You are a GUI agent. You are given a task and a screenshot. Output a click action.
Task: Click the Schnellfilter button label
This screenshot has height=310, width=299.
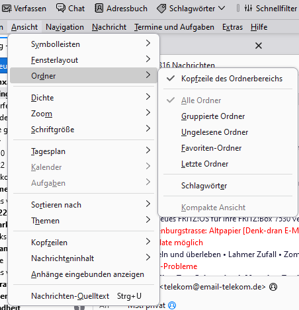click(x=277, y=9)
